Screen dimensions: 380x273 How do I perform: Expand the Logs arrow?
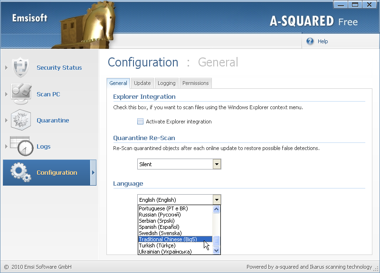(x=6, y=146)
